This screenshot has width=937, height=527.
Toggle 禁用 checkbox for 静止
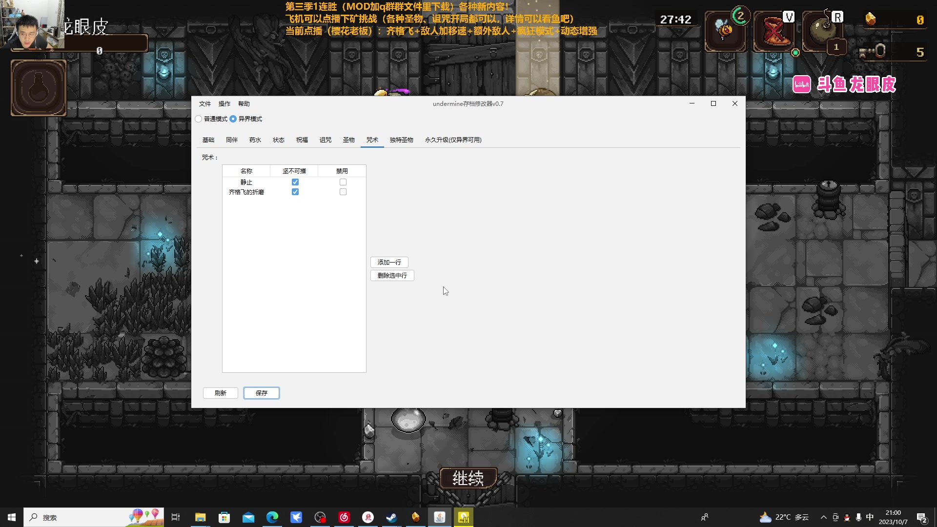click(x=343, y=182)
